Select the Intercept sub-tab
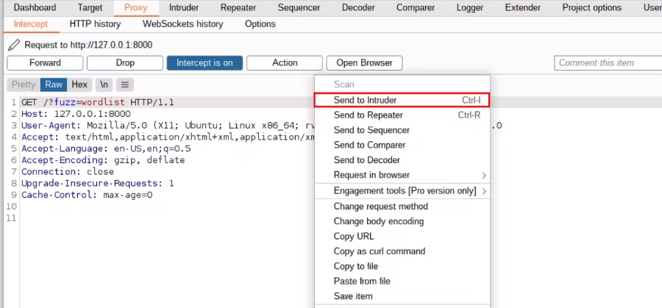Viewport: 662px width, 308px height. [31, 24]
